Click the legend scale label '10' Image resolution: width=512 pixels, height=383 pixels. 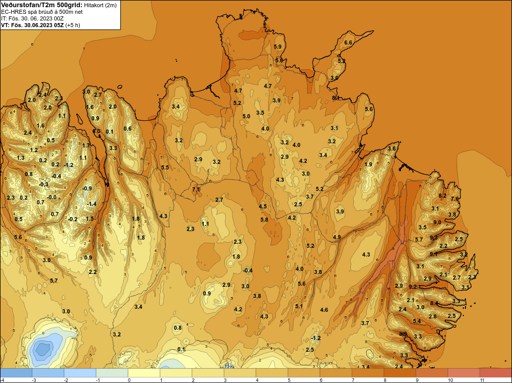450,380
